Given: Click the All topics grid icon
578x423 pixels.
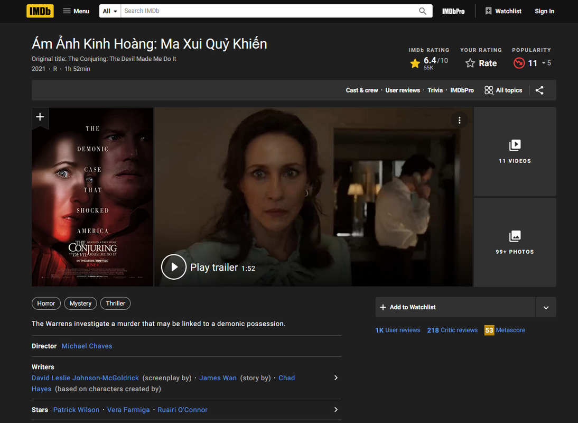Looking at the screenshot, I should click(489, 90).
